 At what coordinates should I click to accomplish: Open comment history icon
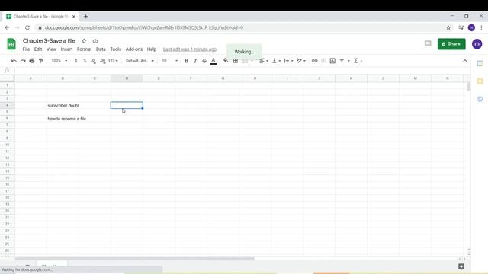(428, 44)
